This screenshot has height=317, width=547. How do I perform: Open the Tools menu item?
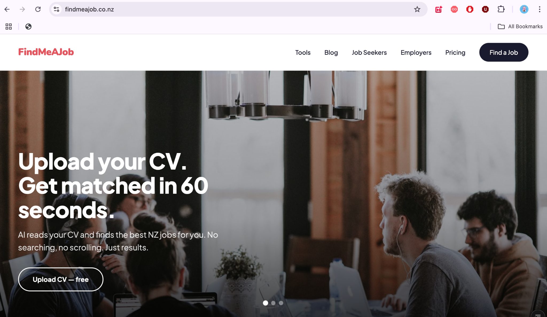pyautogui.click(x=303, y=53)
